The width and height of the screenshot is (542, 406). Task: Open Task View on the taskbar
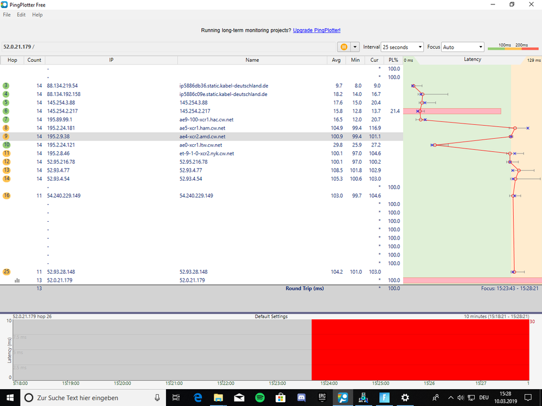tap(176, 398)
